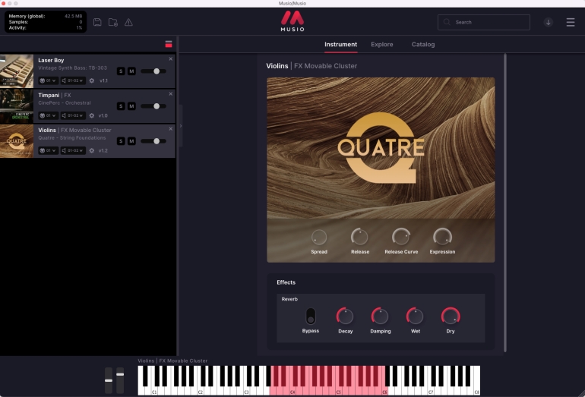
Task: Open the load folder icon in top bar
Action: click(x=113, y=22)
